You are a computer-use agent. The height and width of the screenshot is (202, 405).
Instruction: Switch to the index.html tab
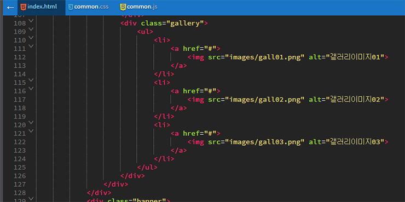click(42, 7)
